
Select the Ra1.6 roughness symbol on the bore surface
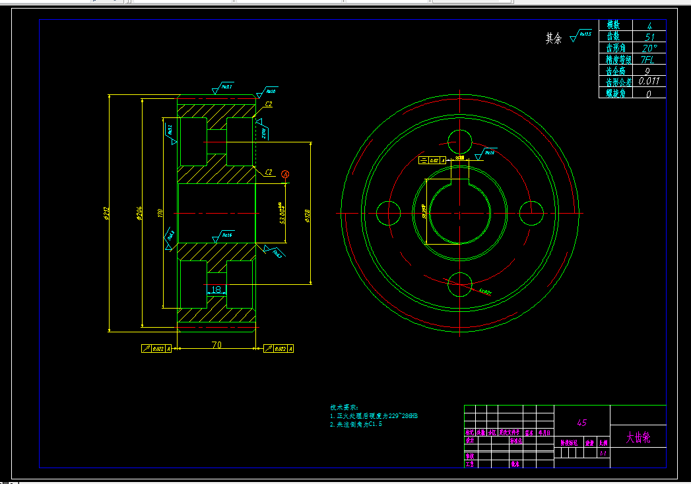[x=224, y=236]
